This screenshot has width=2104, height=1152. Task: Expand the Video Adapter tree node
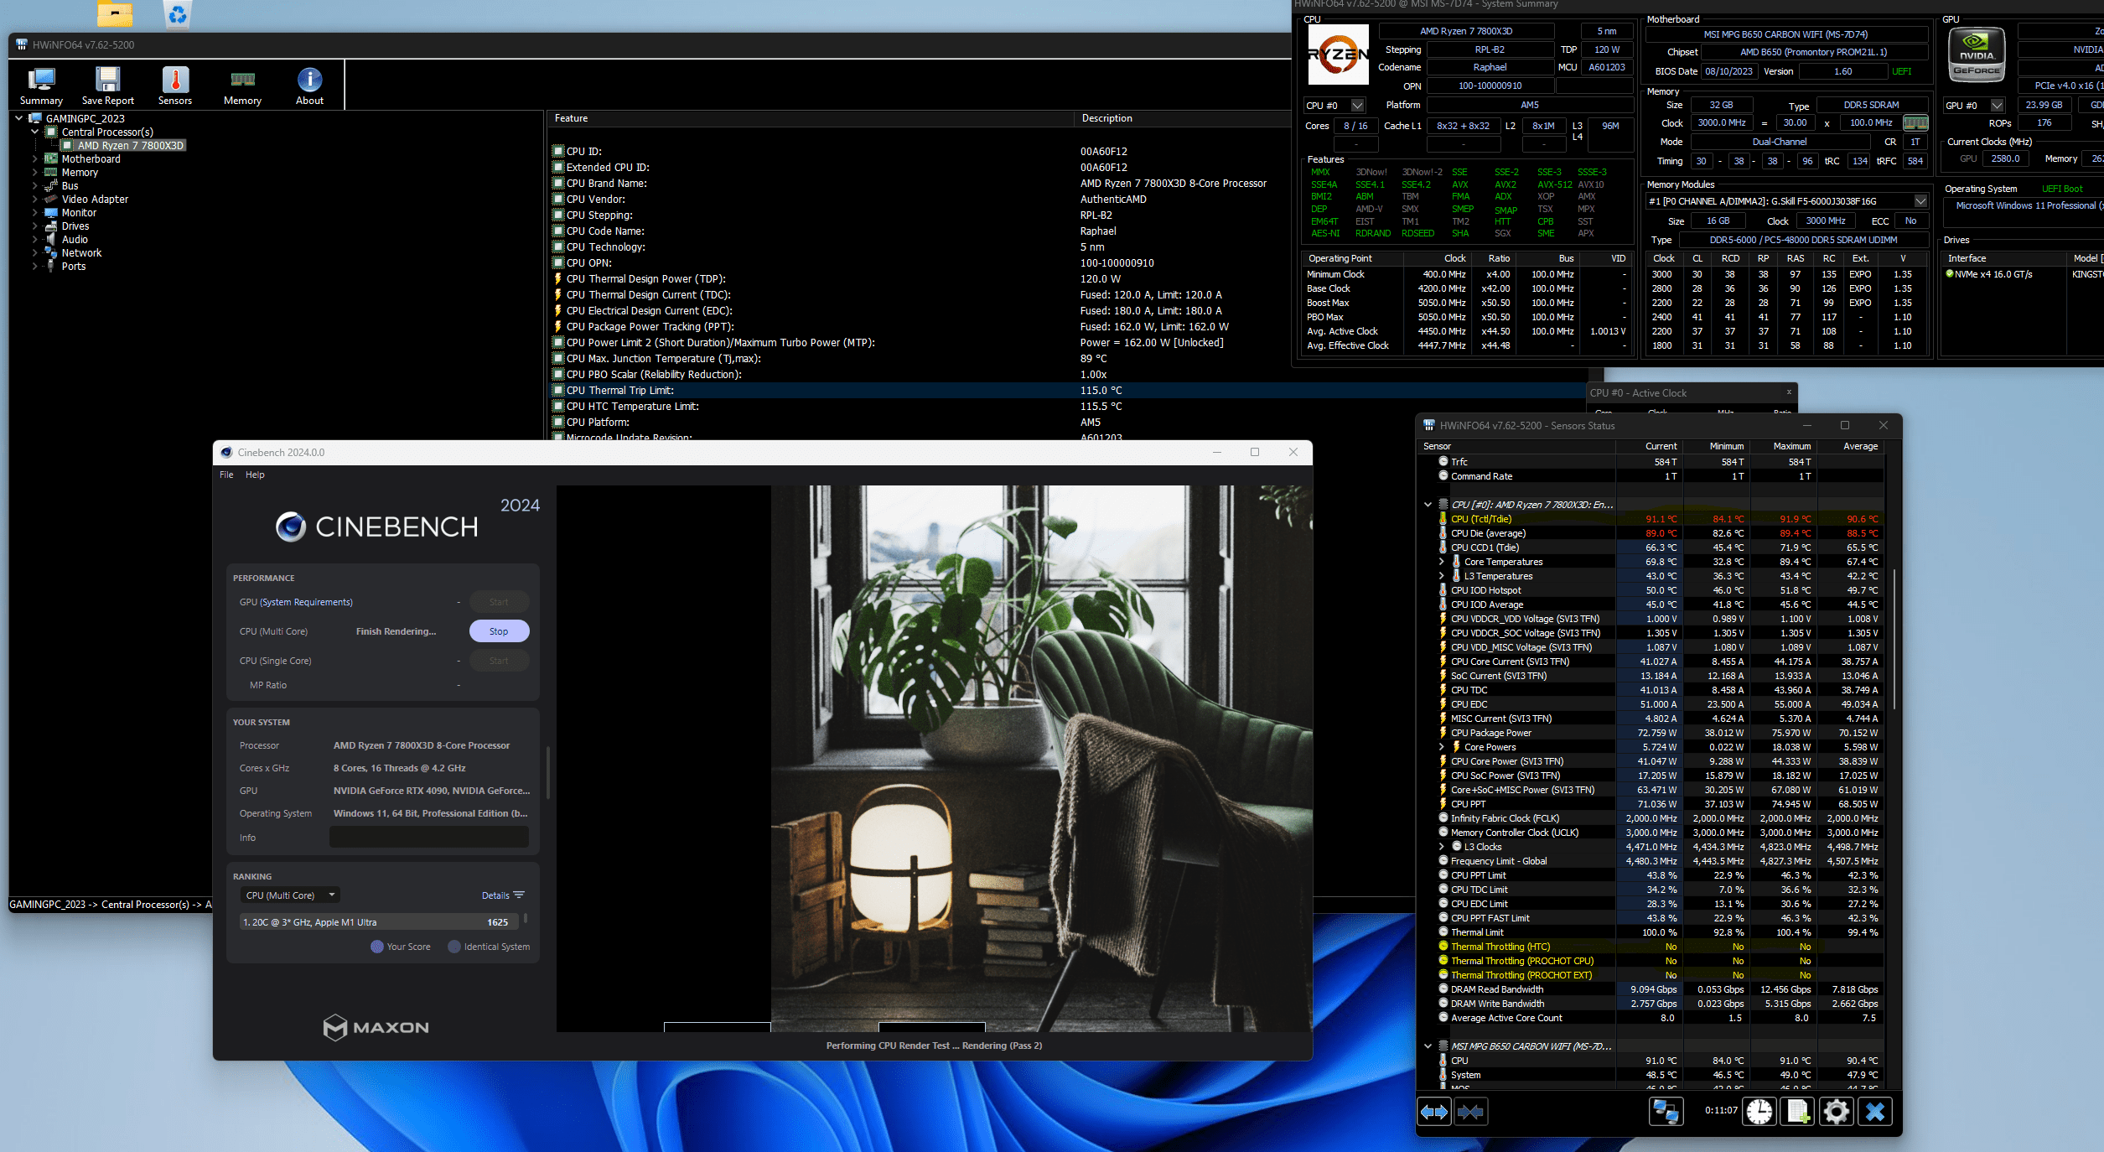[x=34, y=199]
